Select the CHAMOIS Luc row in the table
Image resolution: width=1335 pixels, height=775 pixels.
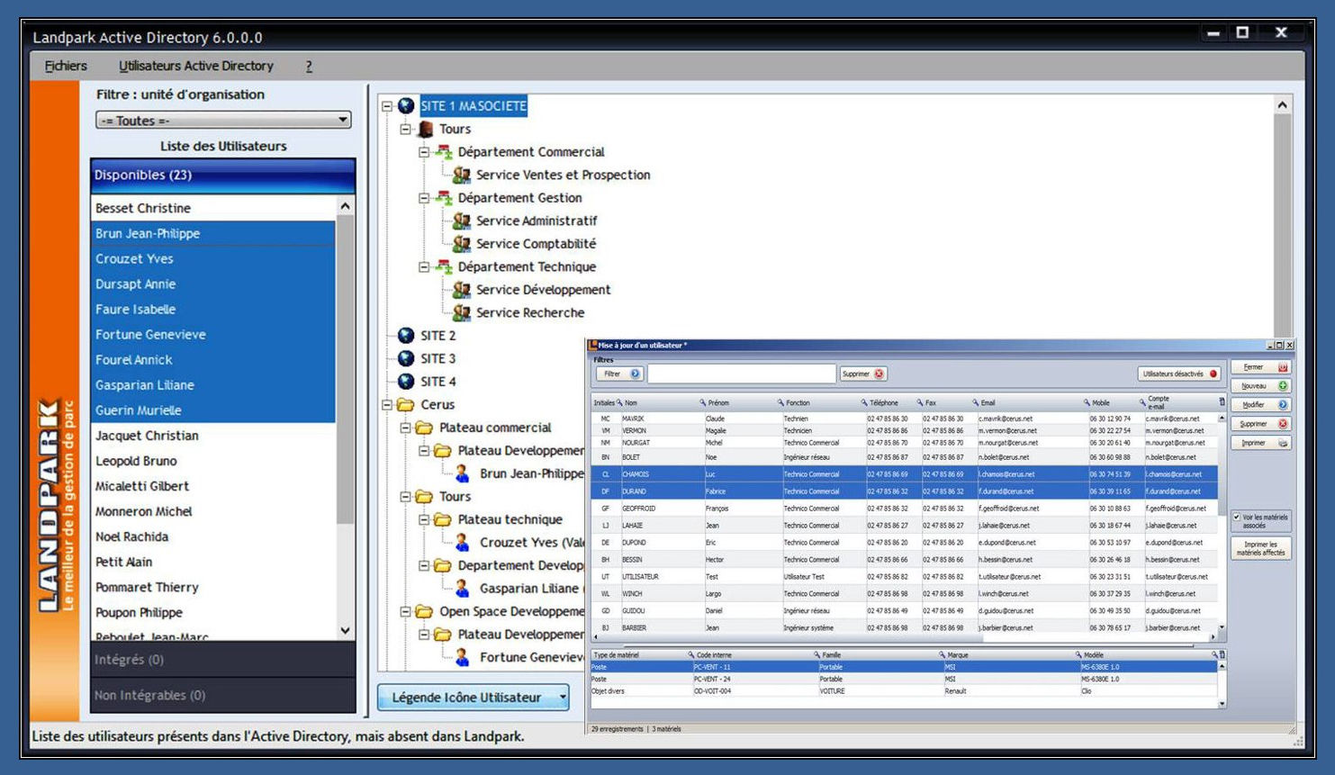coord(905,474)
